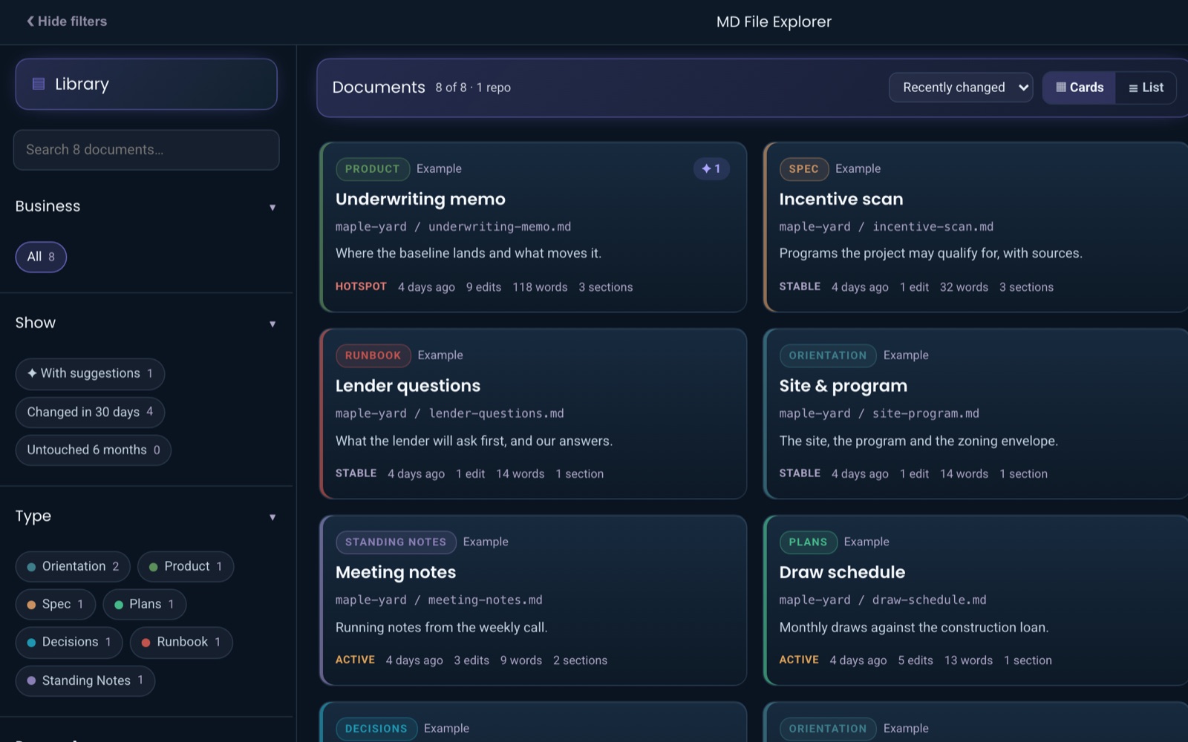Open the Draw schedule document
This screenshot has width=1188, height=742.
976,600
